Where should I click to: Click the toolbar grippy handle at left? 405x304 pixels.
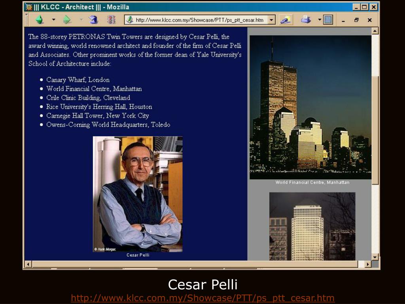(26, 20)
